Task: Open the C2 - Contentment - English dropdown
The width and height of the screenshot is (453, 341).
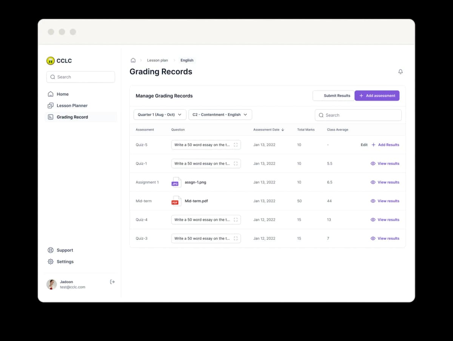Action: tap(220, 115)
